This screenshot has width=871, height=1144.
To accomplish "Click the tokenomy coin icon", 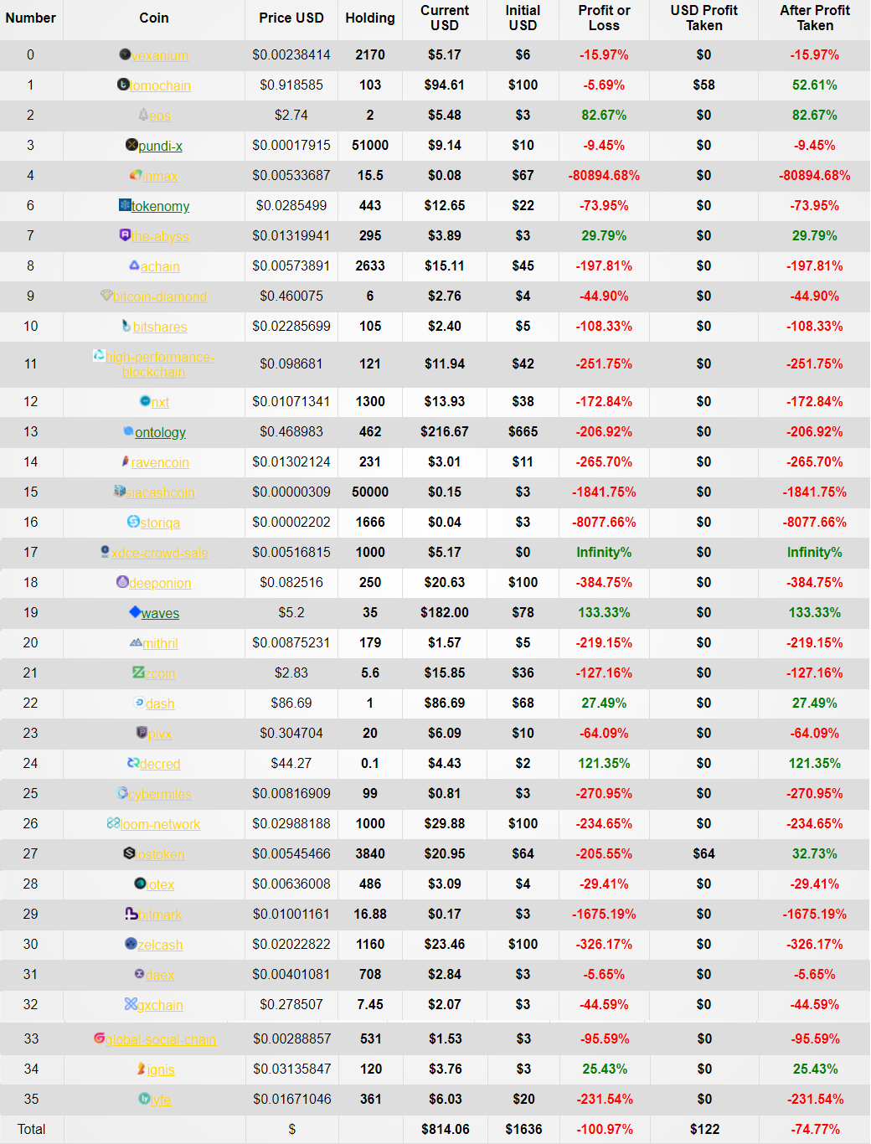I will [x=125, y=205].
